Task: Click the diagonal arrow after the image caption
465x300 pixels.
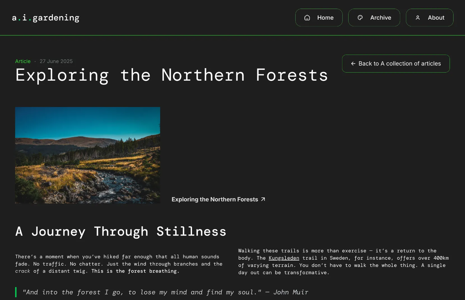Action: point(263,199)
